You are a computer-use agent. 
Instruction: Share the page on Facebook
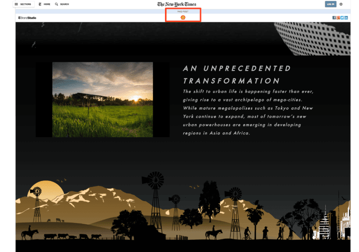coord(334,18)
